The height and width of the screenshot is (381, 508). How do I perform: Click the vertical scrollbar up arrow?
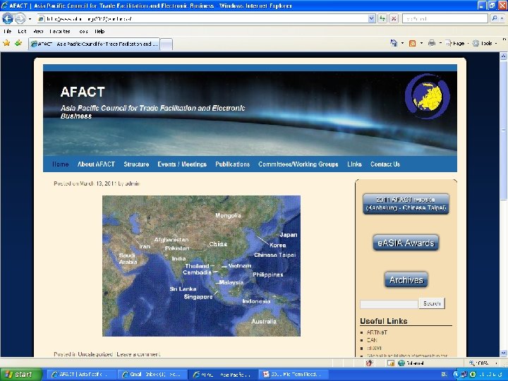pyautogui.click(x=504, y=56)
